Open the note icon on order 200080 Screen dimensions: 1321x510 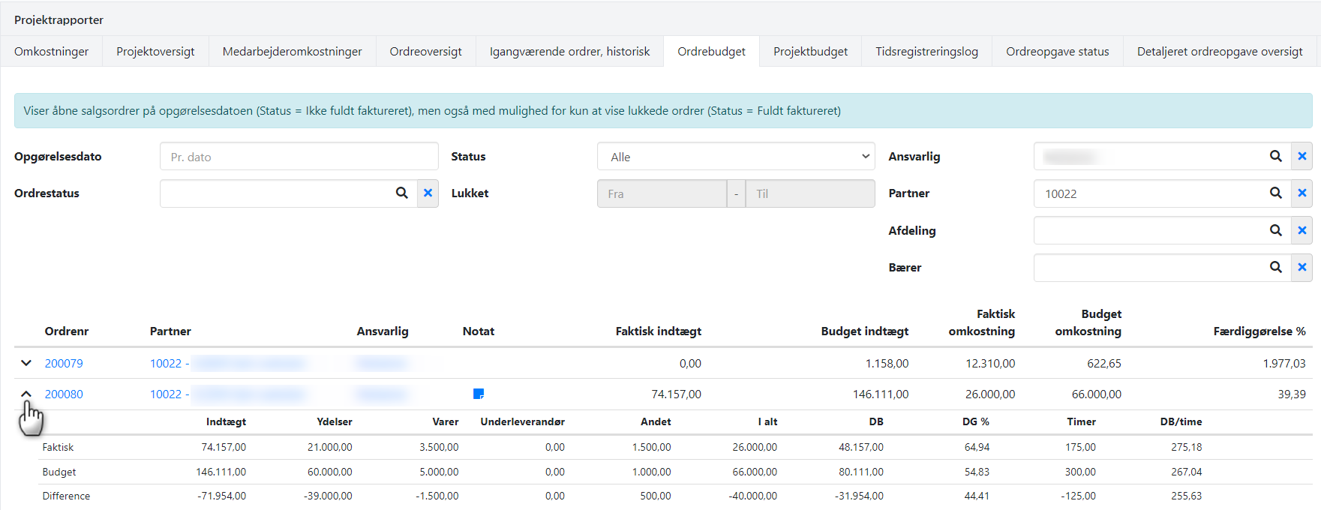479,394
